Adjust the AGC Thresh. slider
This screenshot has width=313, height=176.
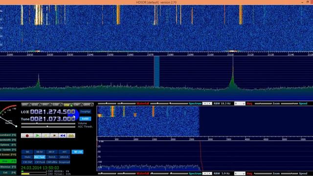[48, 127]
